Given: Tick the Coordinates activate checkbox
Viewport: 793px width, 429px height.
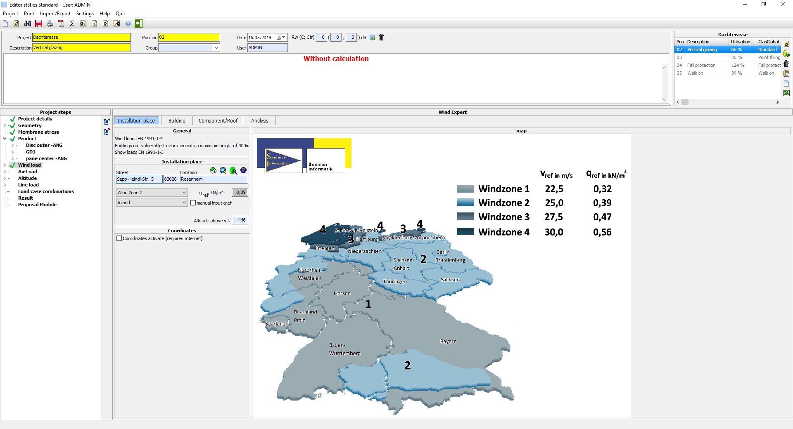Looking at the screenshot, I should (x=119, y=238).
